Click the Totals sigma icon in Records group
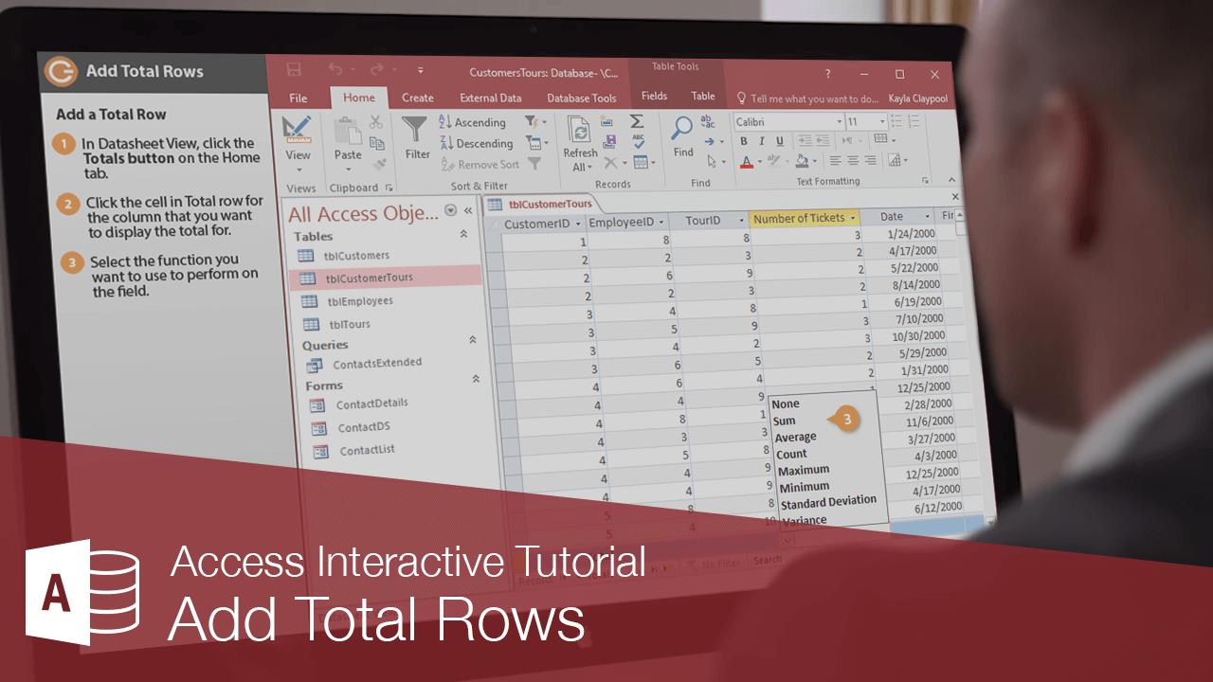The image size is (1213, 682). (x=636, y=122)
